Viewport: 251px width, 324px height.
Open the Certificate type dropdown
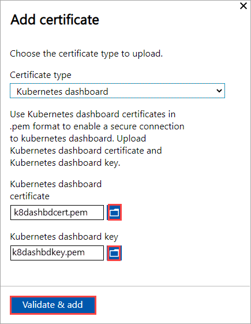117,91
